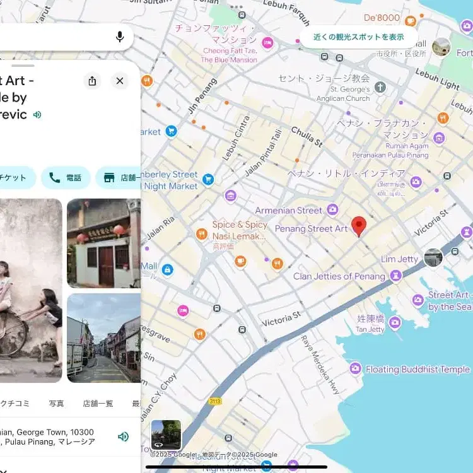Open the street view photo thumbnail
This screenshot has height=473, width=473.
pos(104,338)
